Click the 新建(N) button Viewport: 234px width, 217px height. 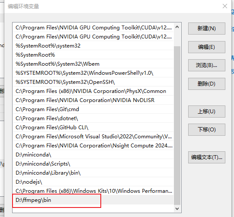click(207, 29)
